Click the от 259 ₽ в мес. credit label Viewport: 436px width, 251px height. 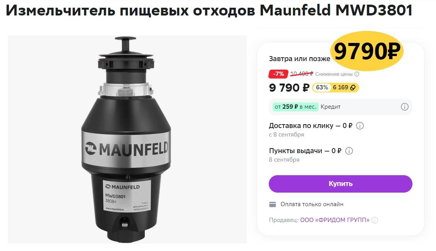tap(295, 107)
